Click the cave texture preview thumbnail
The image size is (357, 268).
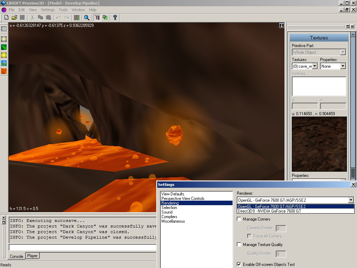(x=319, y=144)
